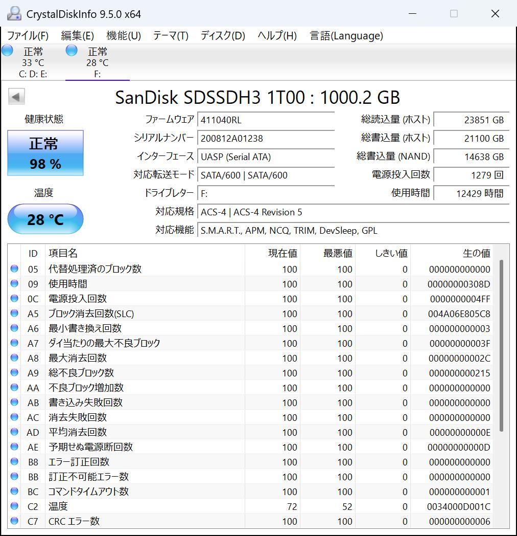
Task: Click the standard field ACS-4 Revision 5
Action: (353, 212)
